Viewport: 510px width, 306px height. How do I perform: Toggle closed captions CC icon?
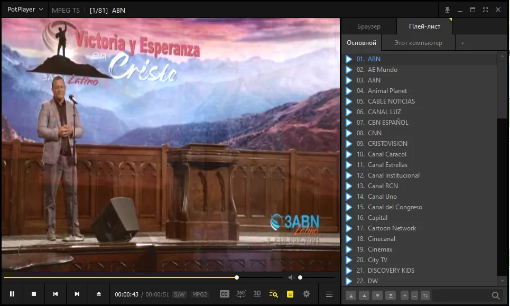point(225,294)
